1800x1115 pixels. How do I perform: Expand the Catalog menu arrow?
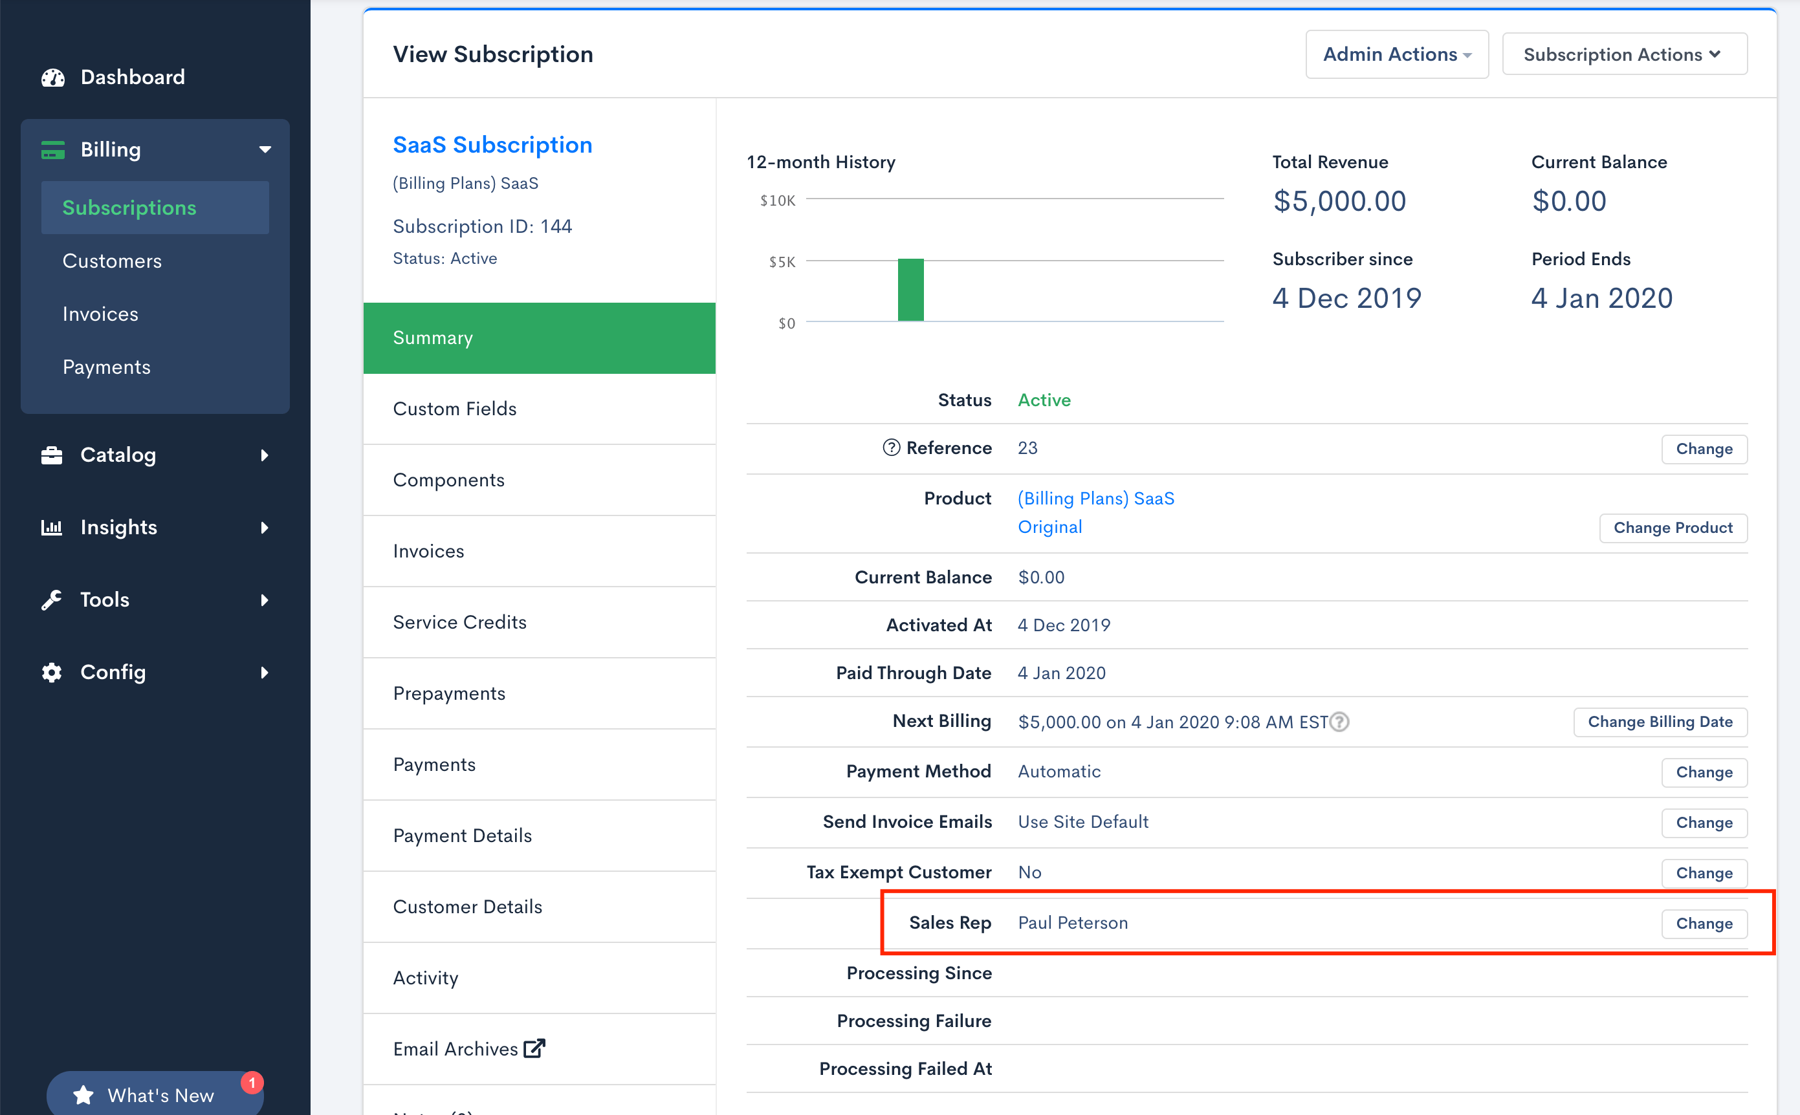coord(264,455)
